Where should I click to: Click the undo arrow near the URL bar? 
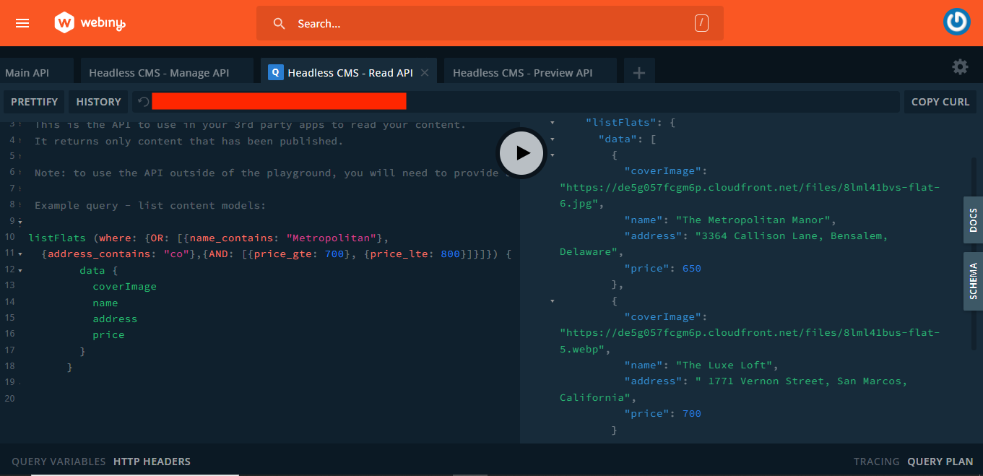click(x=142, y=101)
